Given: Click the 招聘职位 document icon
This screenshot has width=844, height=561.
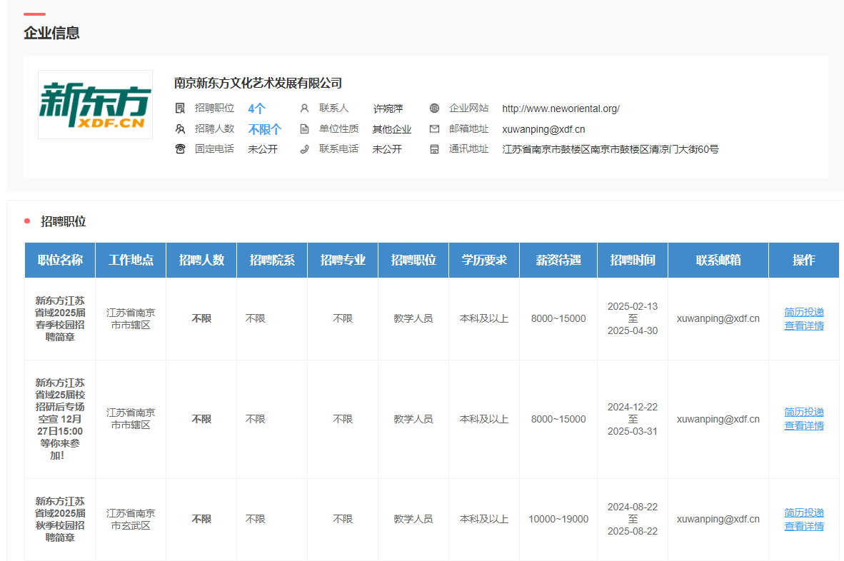Looking at the screenshot, I should [180, 108].
